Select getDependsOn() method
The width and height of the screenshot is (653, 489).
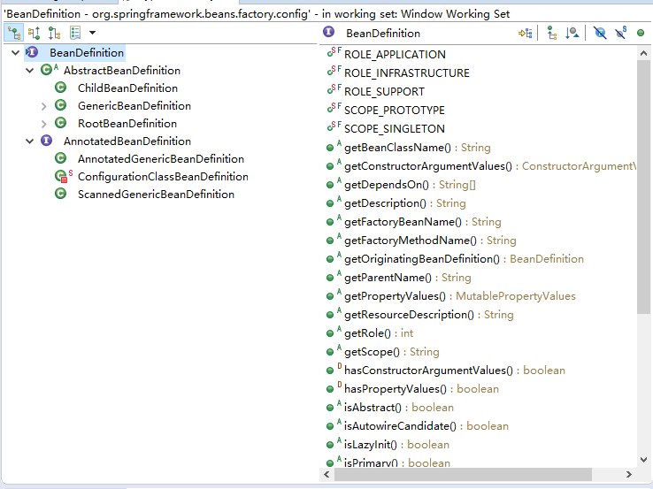(410, 185)
